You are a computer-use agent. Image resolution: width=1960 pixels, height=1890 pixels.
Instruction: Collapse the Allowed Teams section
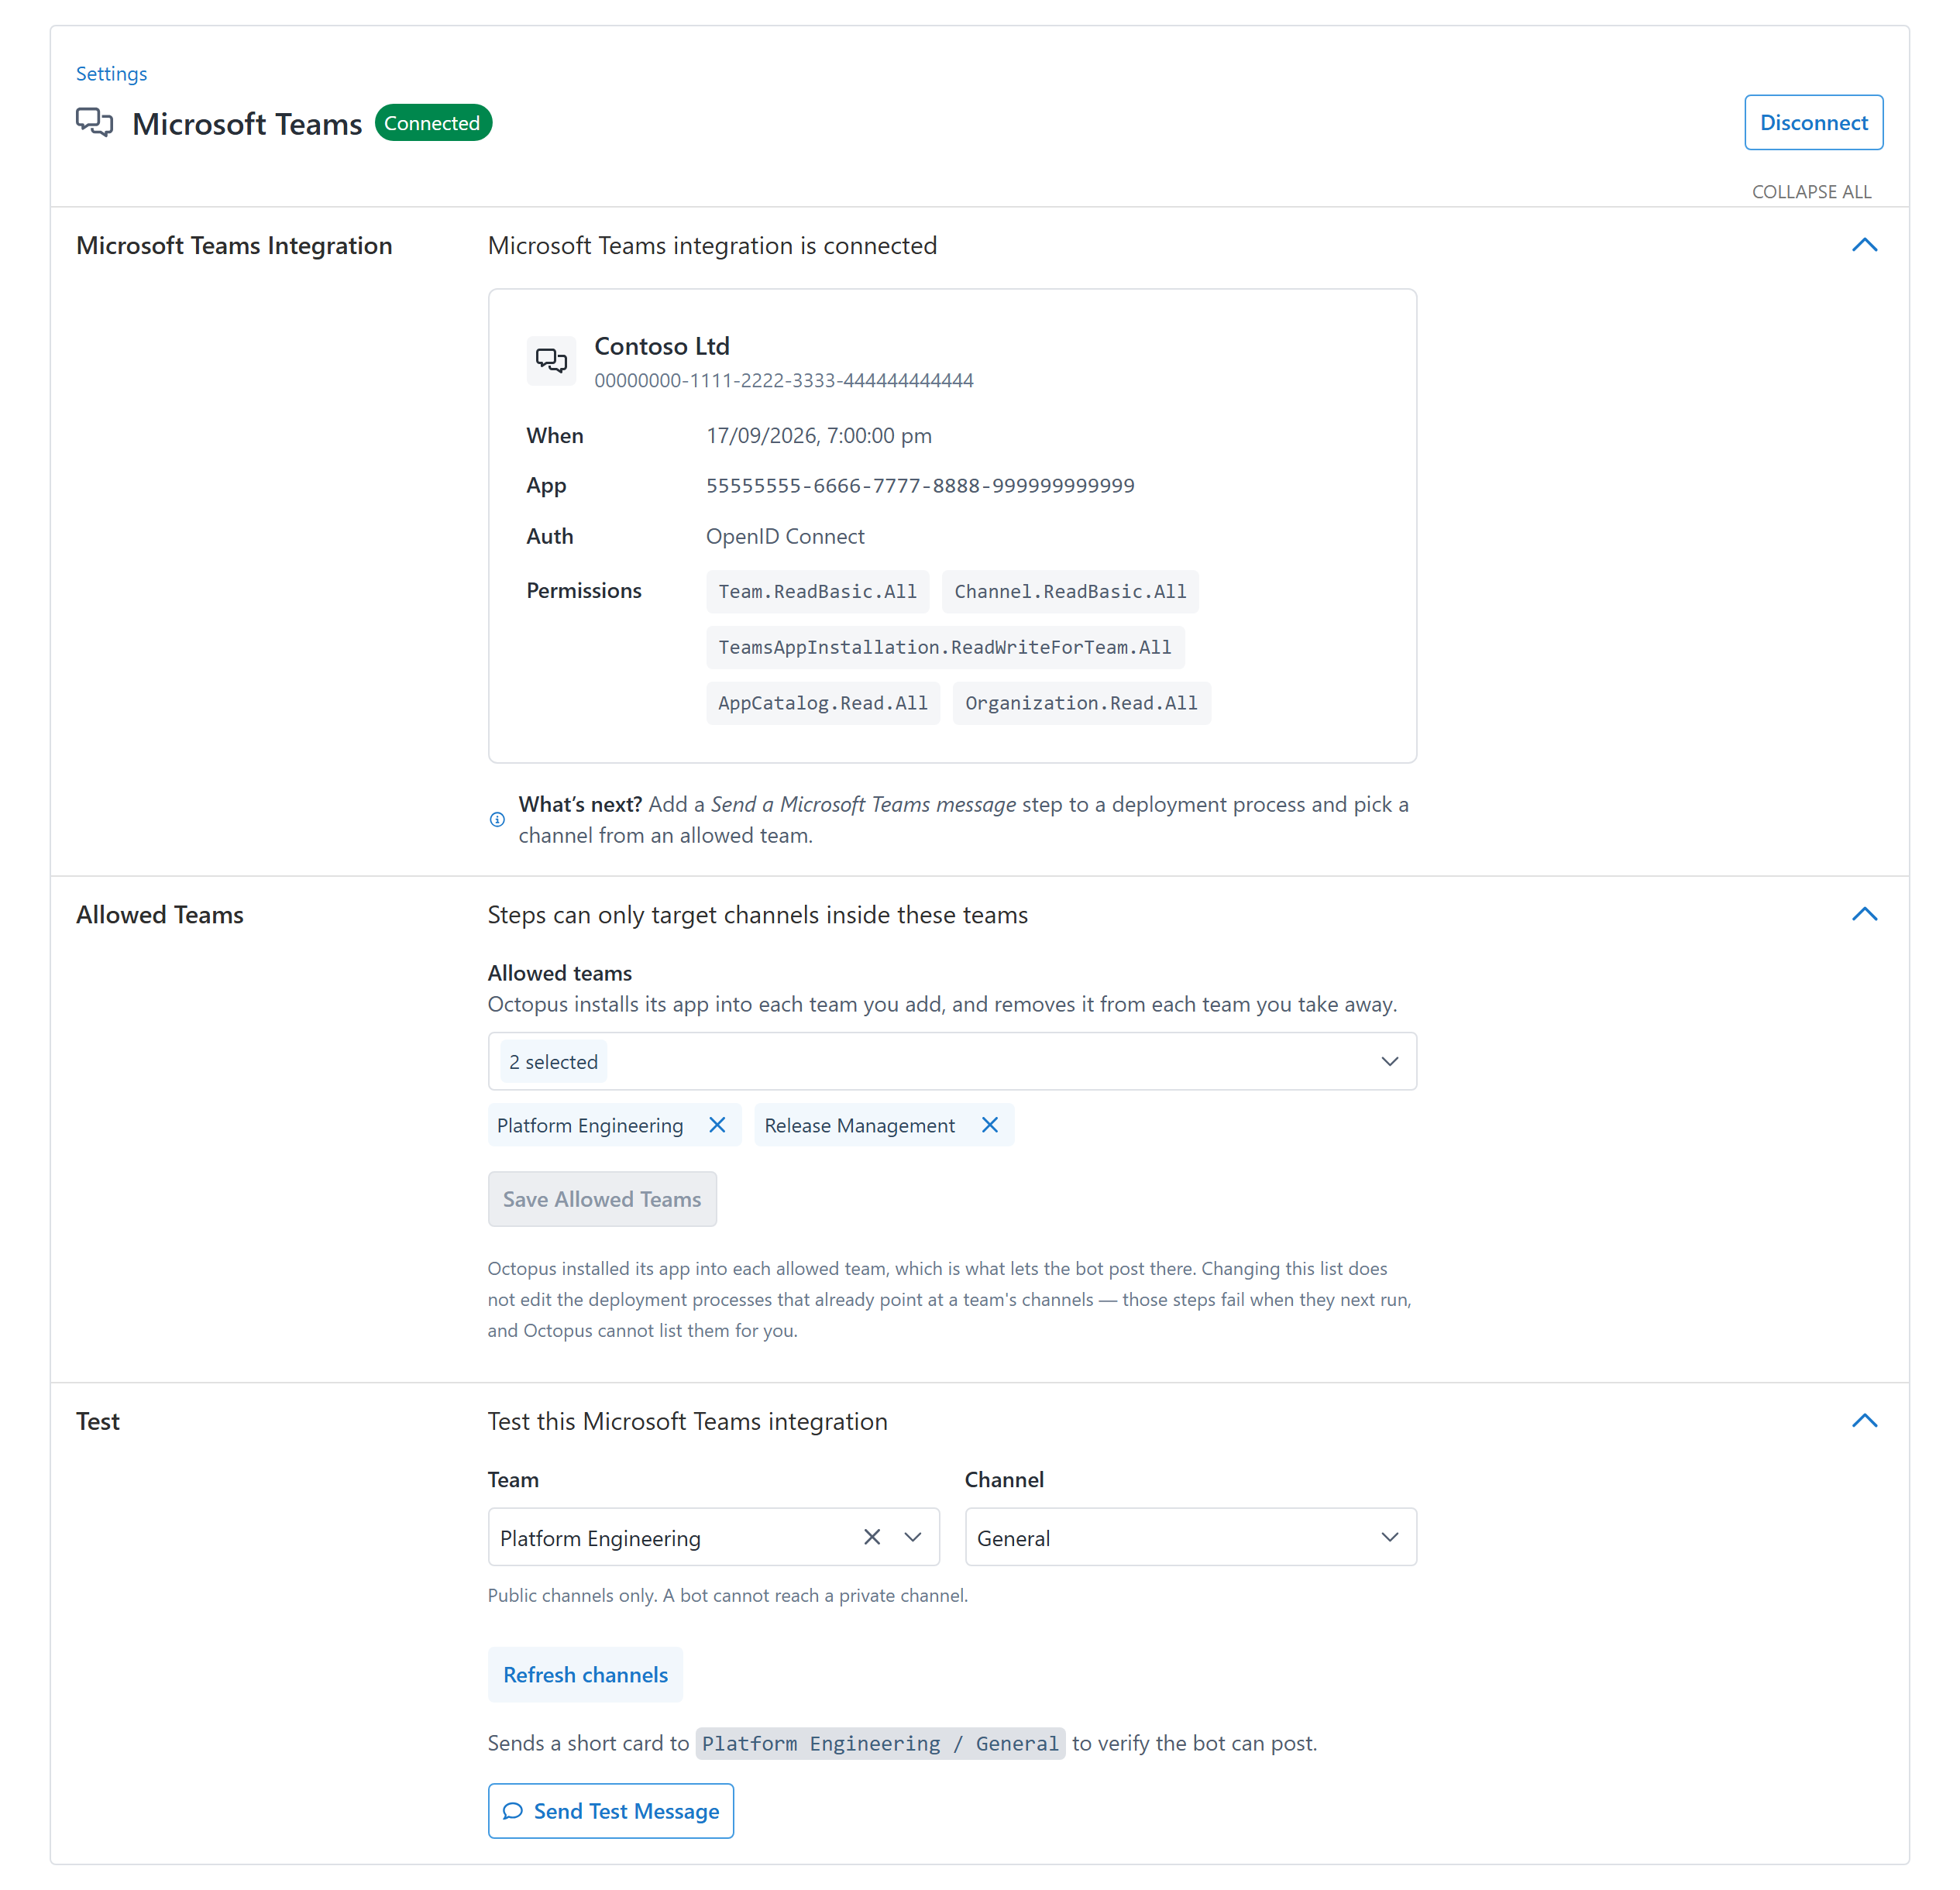(x=1865, y=914)
